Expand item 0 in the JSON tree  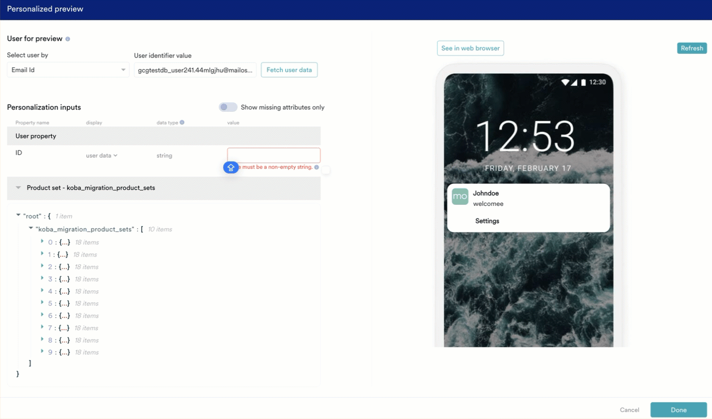[42, 241]
